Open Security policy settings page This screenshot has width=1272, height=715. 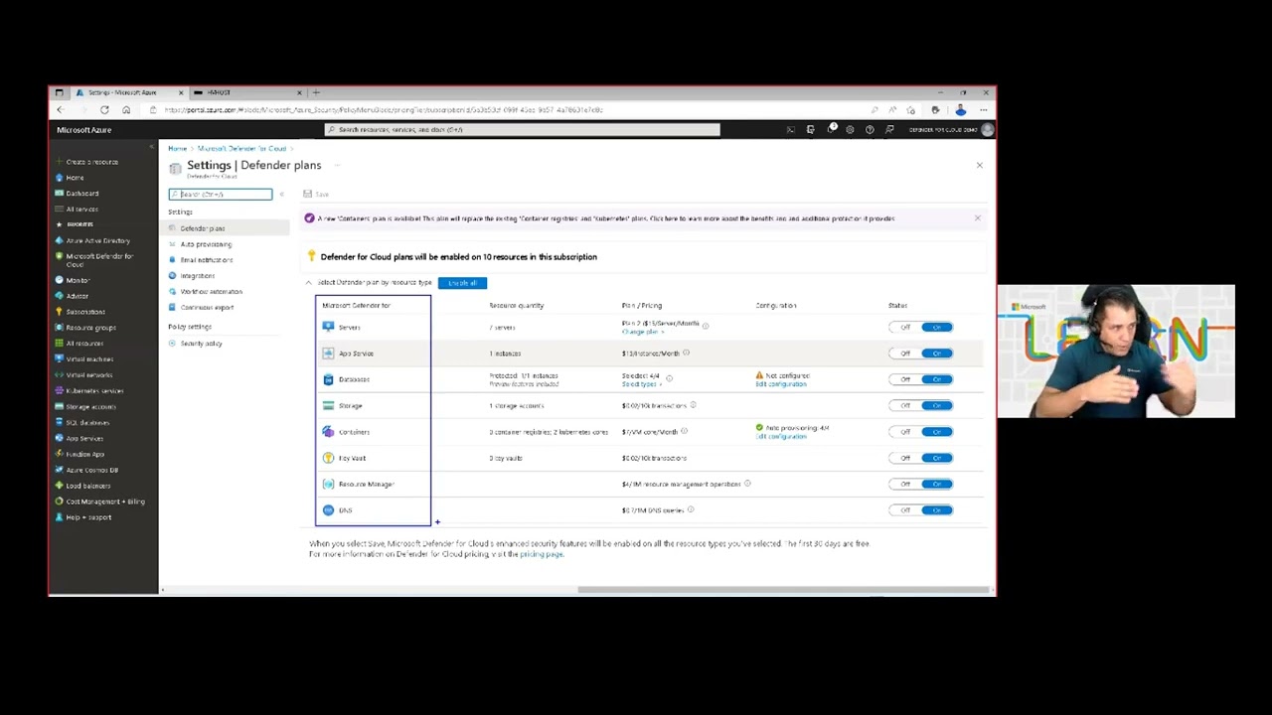coord(201,344)
